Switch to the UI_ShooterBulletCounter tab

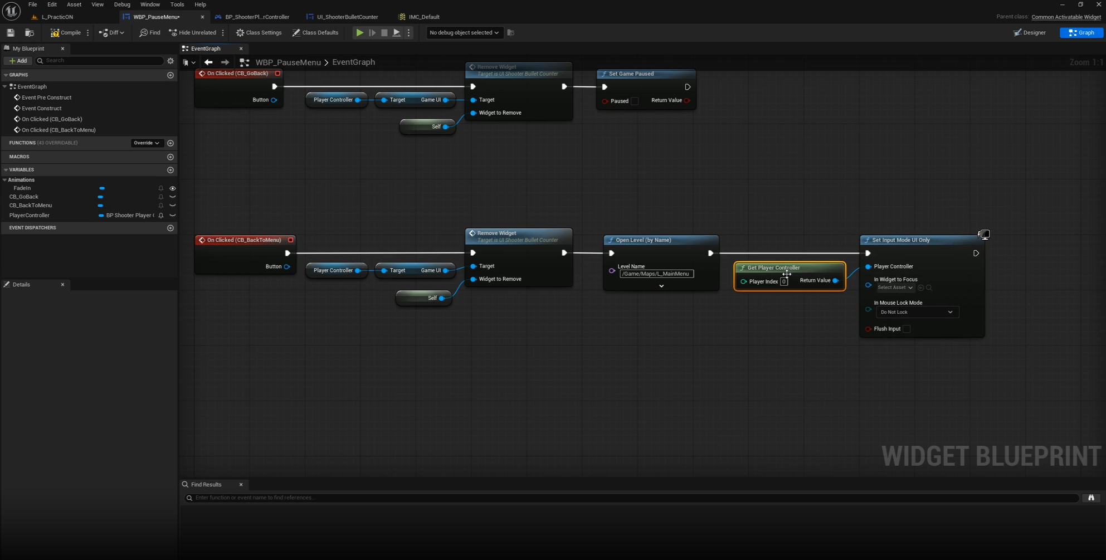point(347,17)
